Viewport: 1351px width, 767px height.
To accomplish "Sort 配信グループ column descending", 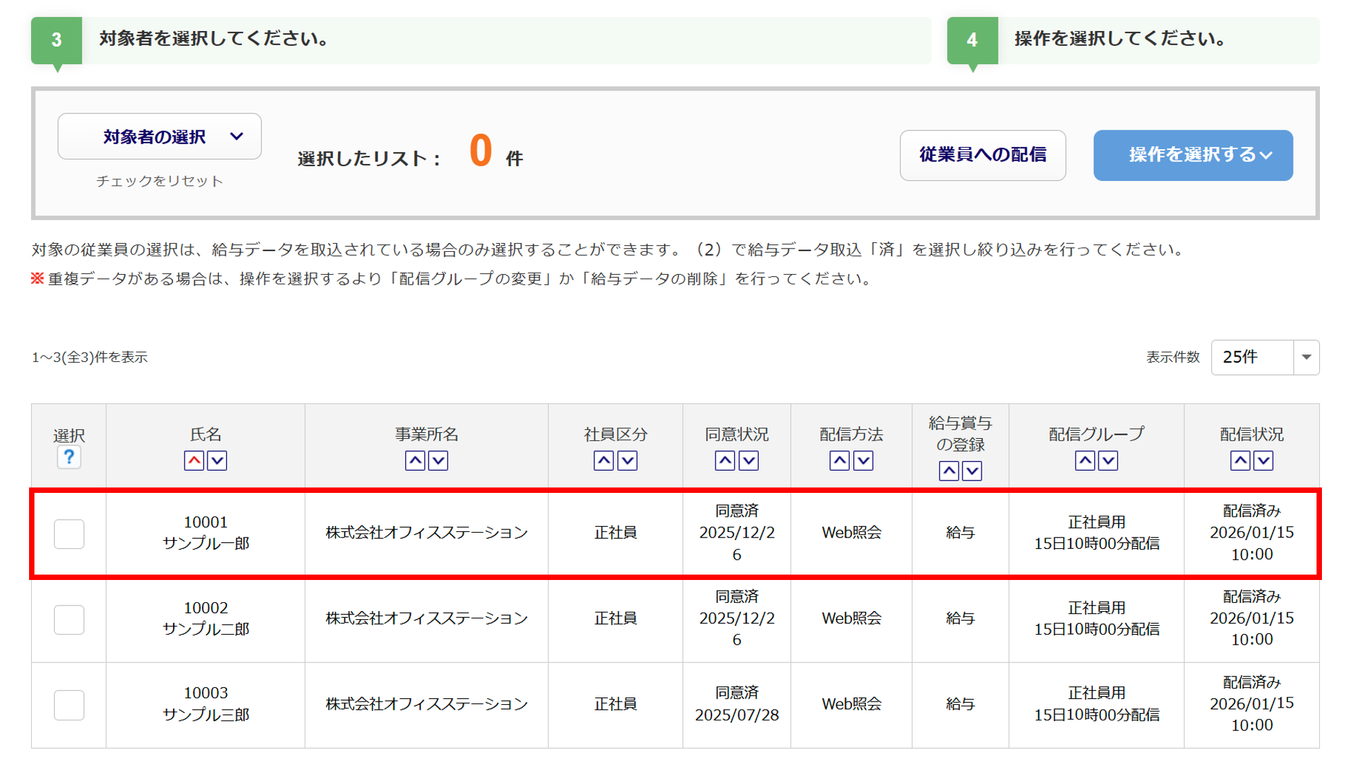I will tap(1108, 460).
